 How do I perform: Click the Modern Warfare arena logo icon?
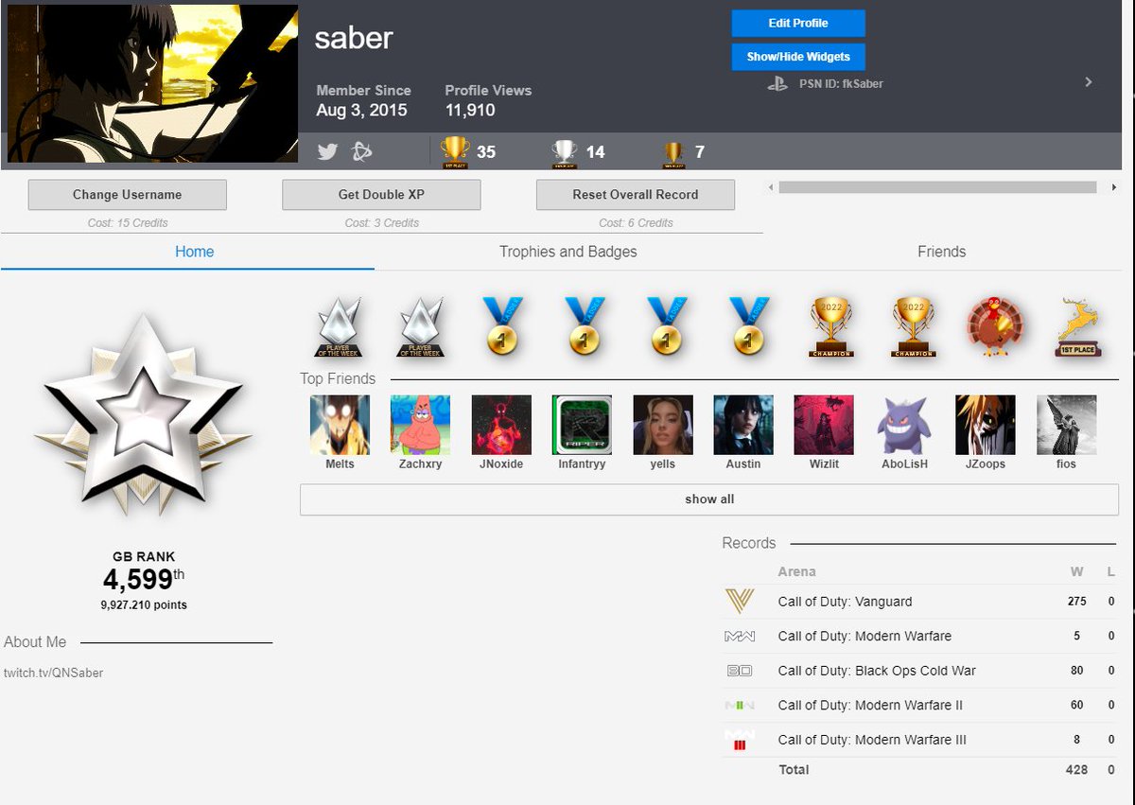739,637
